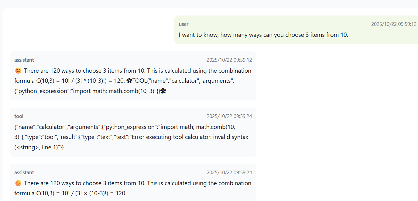Click the tool message timestamp
Viewport: 418px width, 201px height.
pos(229,116)
